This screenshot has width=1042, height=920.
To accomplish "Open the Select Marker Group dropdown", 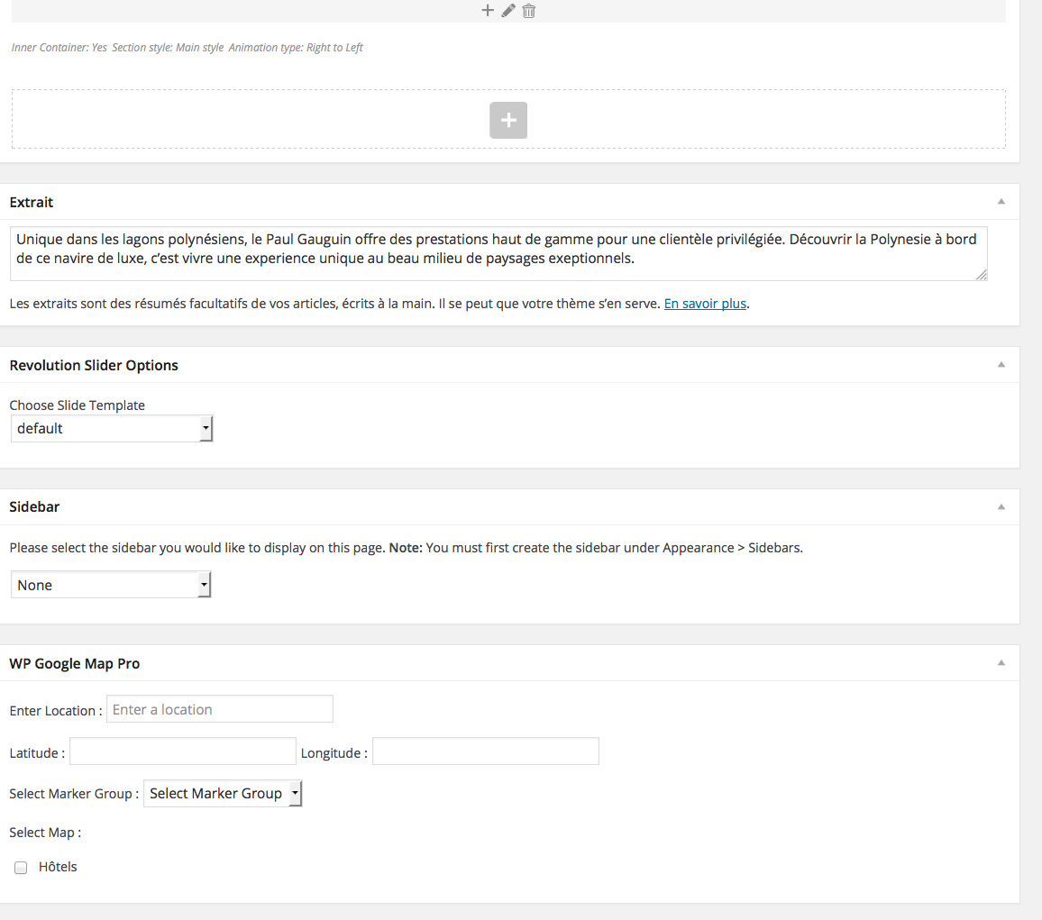I will pyautogui.click(x=223, y=794).
